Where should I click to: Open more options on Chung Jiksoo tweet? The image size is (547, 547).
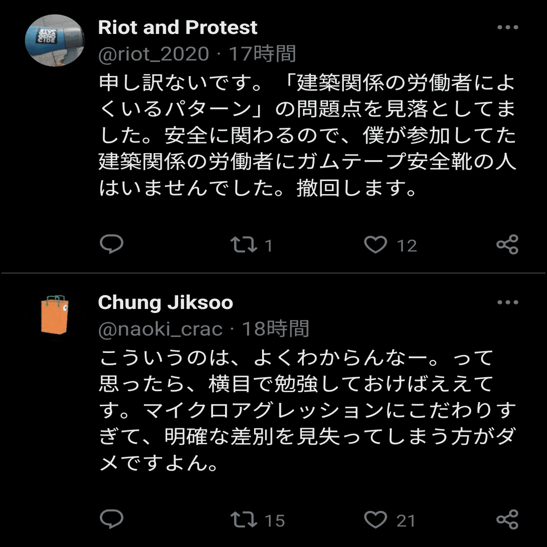[x=508, y=302]
